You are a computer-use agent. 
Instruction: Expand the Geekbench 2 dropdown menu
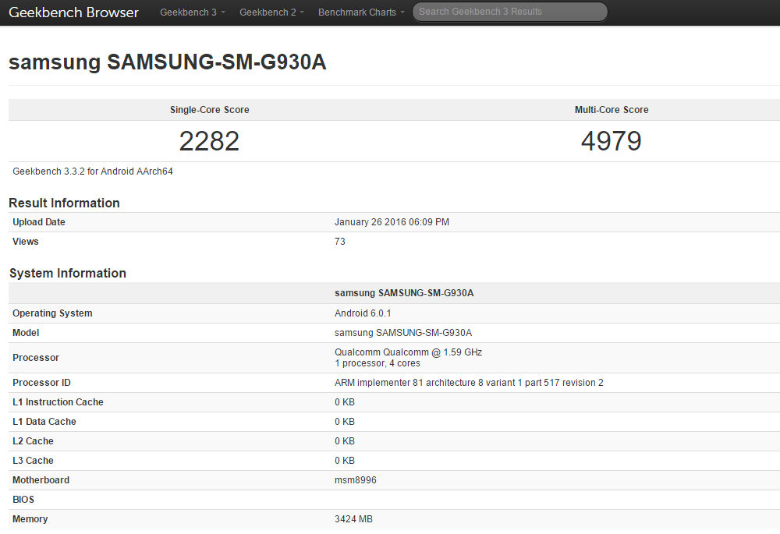pos(271,12)
